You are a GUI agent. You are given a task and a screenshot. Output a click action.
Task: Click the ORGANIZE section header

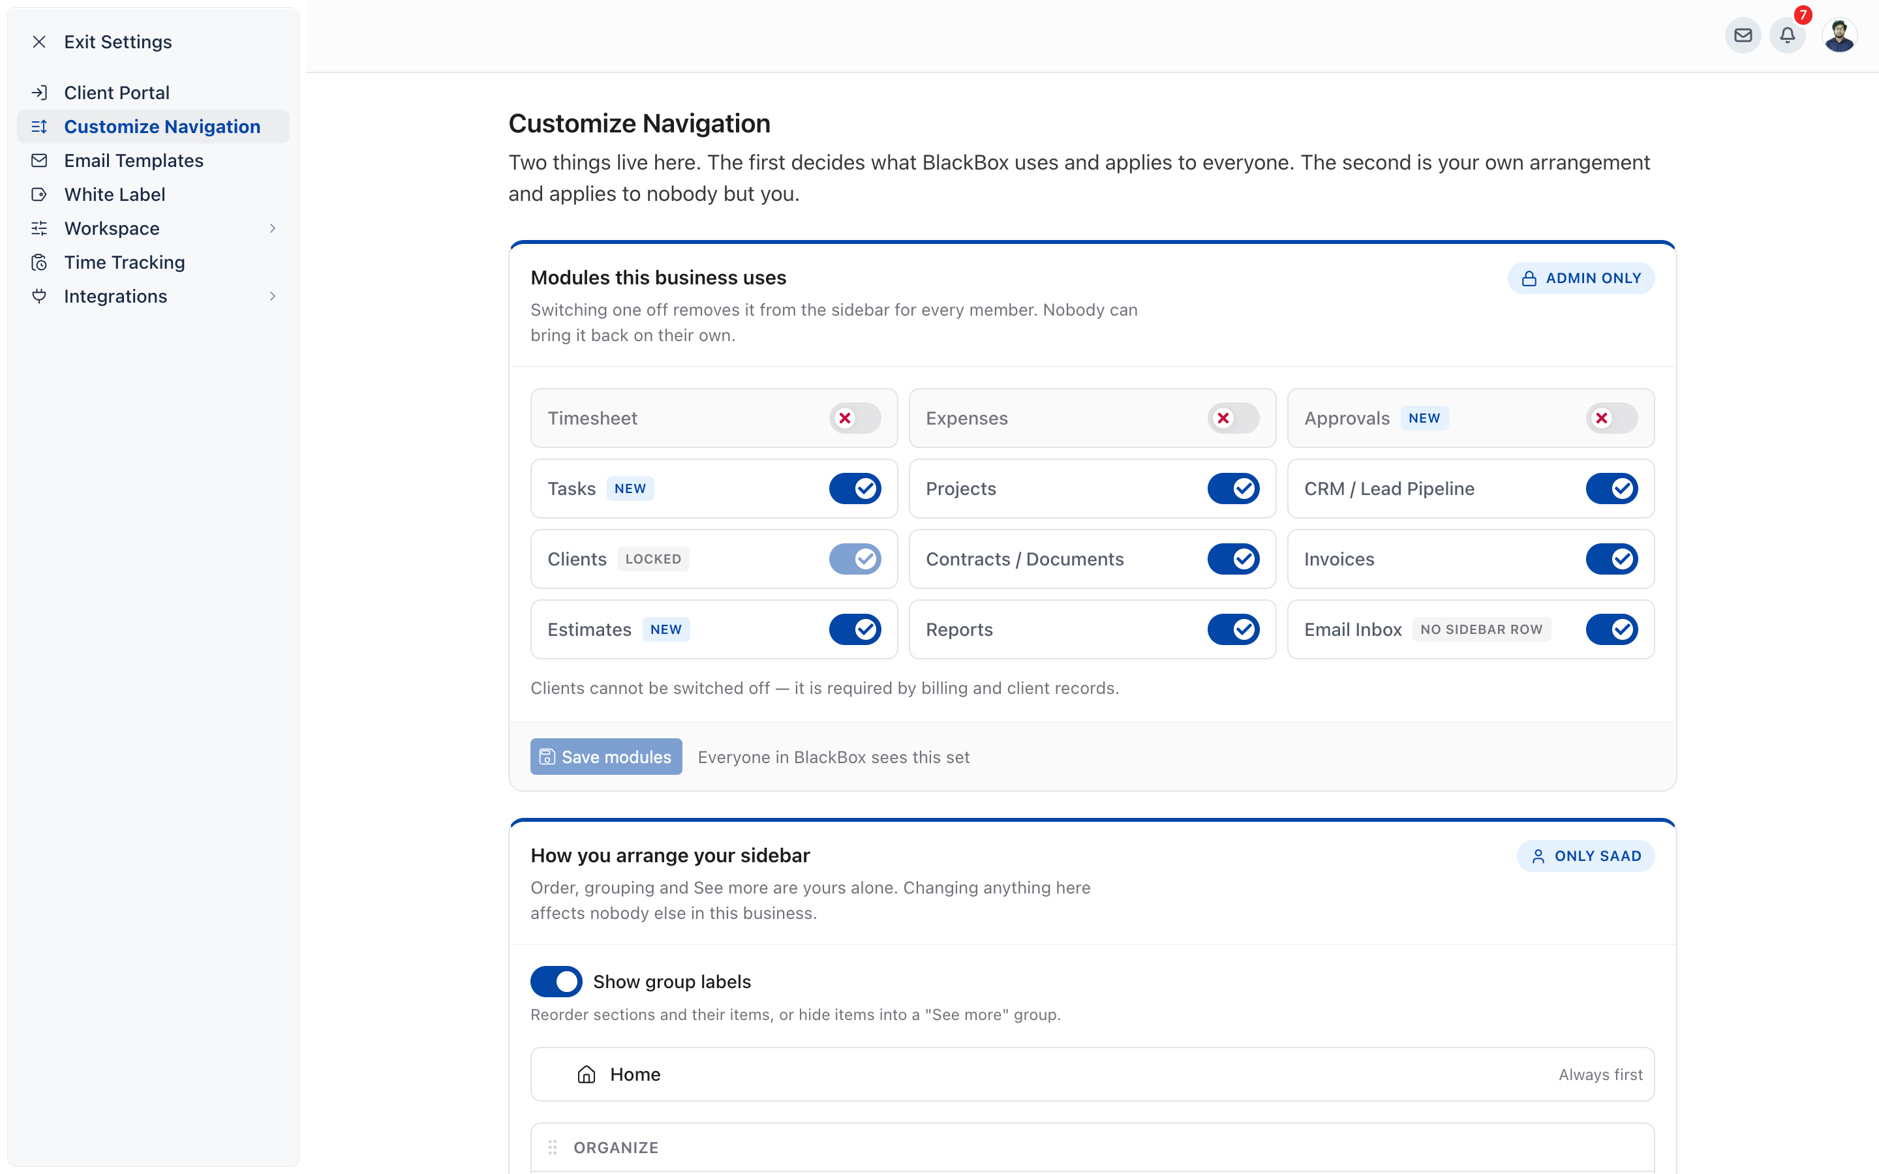[1092, 1147]
